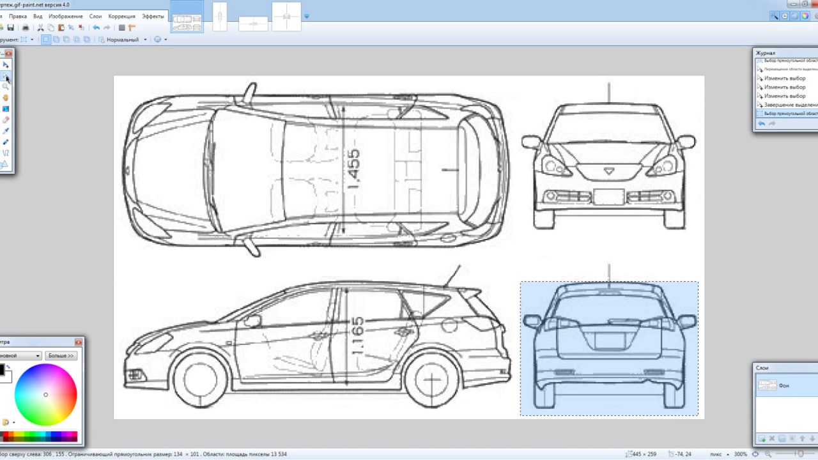818x460 pixels.
Task: Toggle the rulers display
Action: click(x=132, y=27)
